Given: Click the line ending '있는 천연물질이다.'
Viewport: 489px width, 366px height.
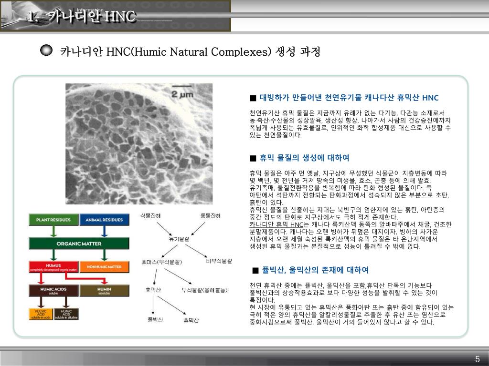Looking at the screenshot, I should point(276,135).
